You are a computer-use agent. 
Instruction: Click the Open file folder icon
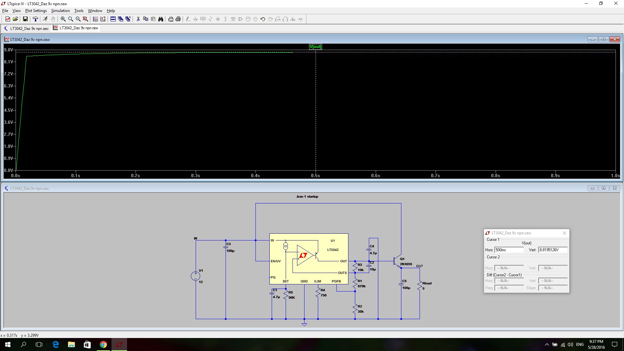pos(15,19)
